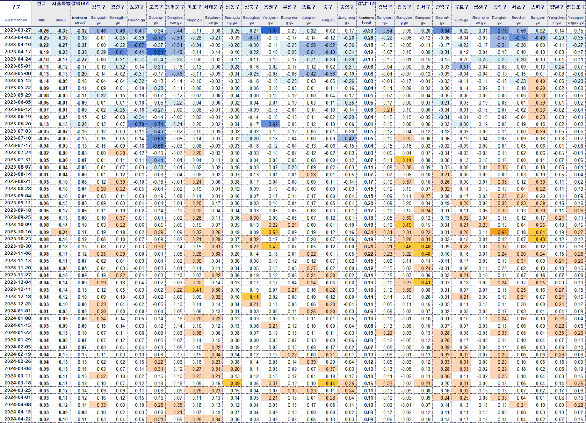
Task: Click the -0.84 Dobong-gu cell for 2023-04-17
Action: point(156,52)
